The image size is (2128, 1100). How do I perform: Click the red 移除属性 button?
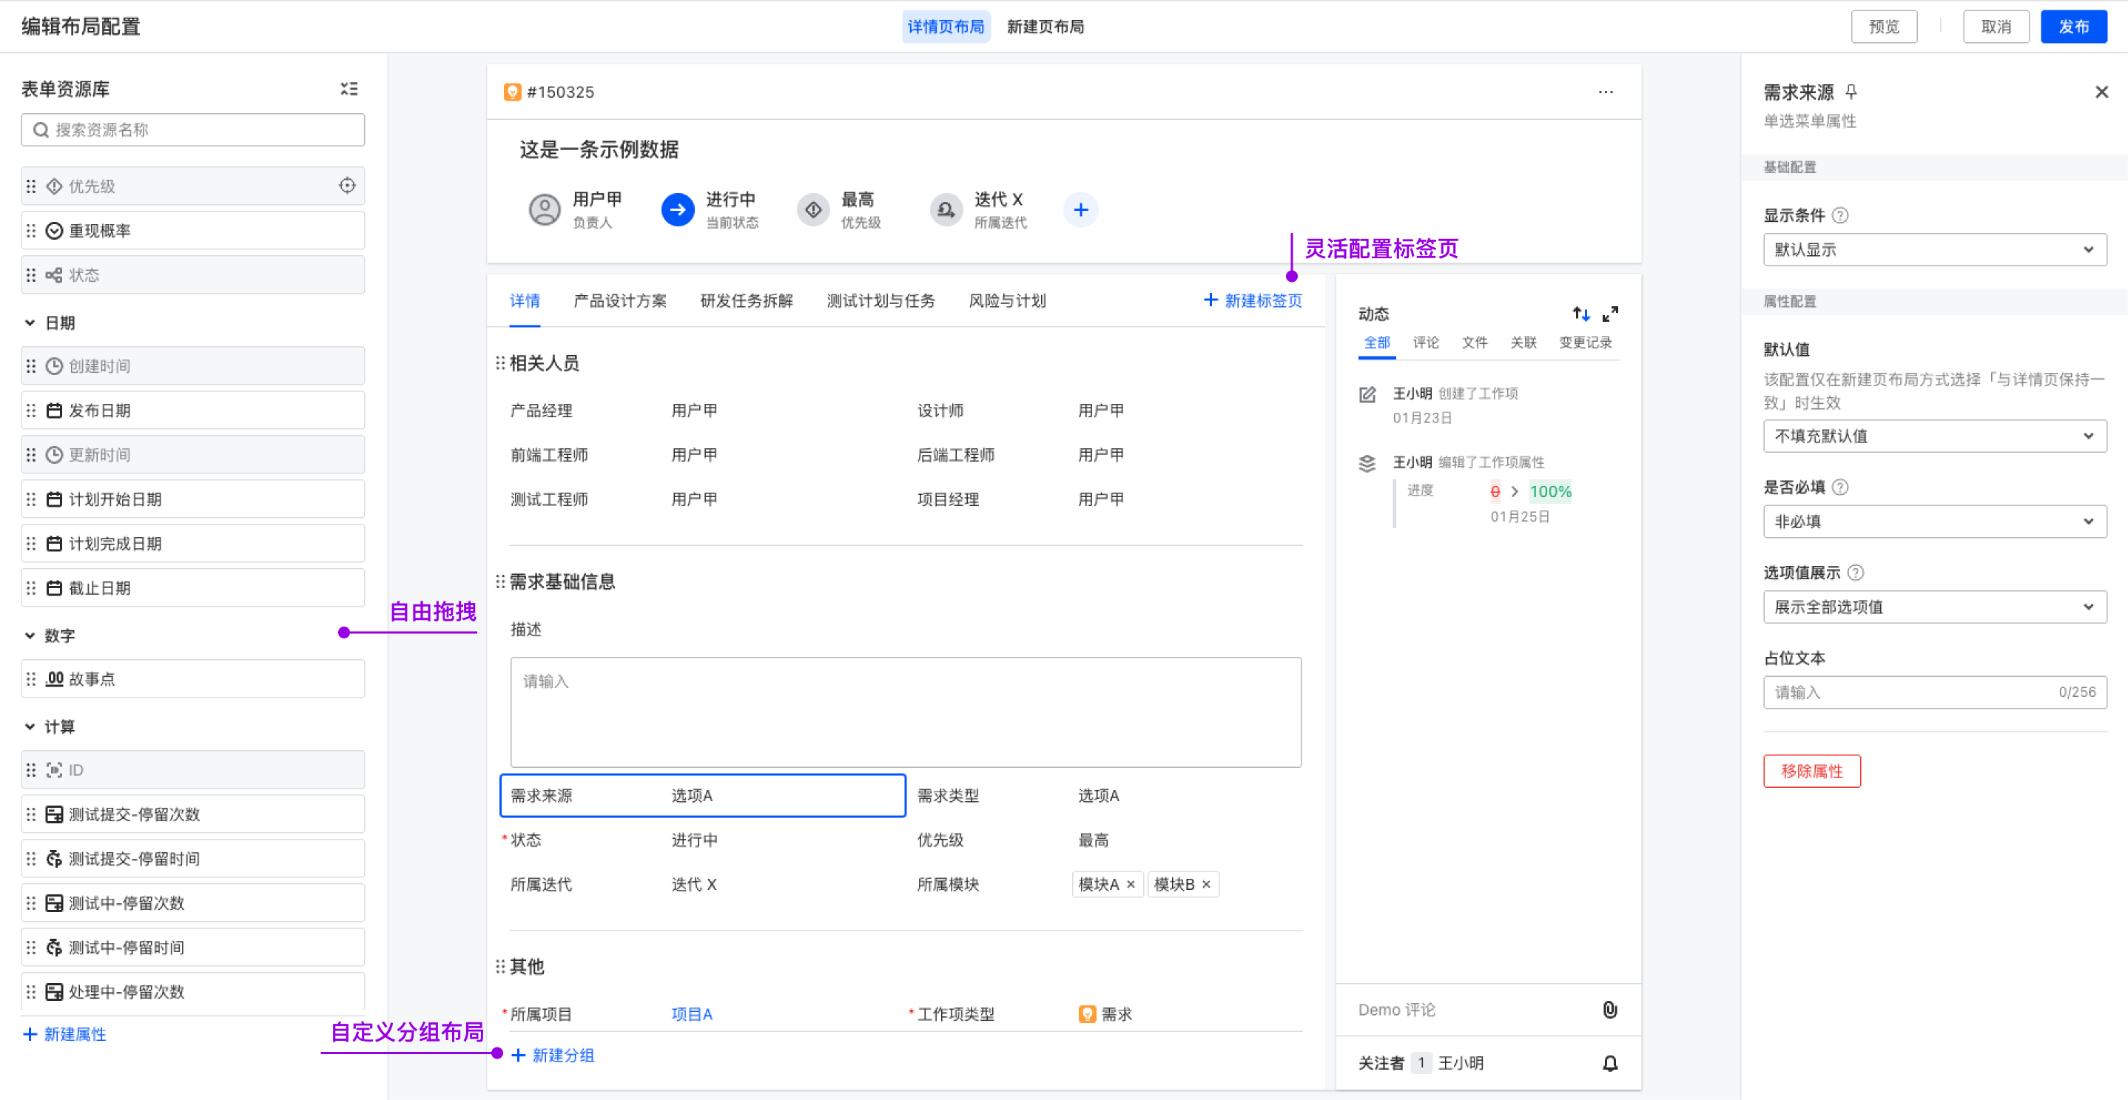[1811, 771]
